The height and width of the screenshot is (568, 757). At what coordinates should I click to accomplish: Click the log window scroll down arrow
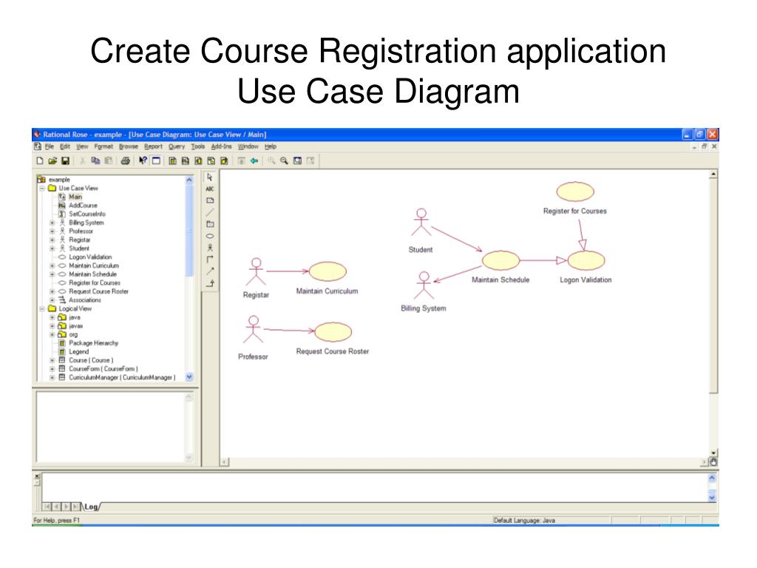pyautogui.click(x=712, y=497)
